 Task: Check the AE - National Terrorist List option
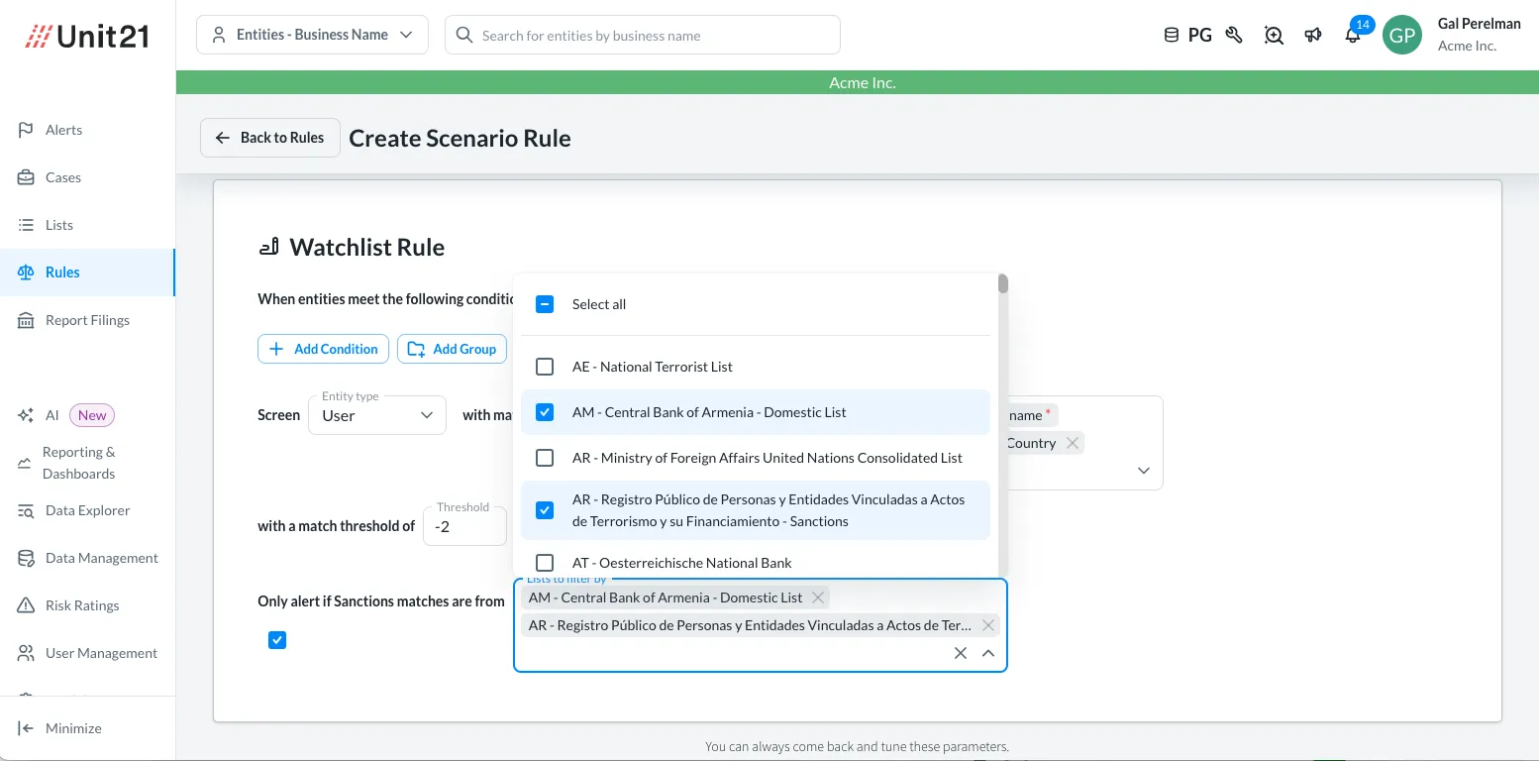tap(545, 366)
